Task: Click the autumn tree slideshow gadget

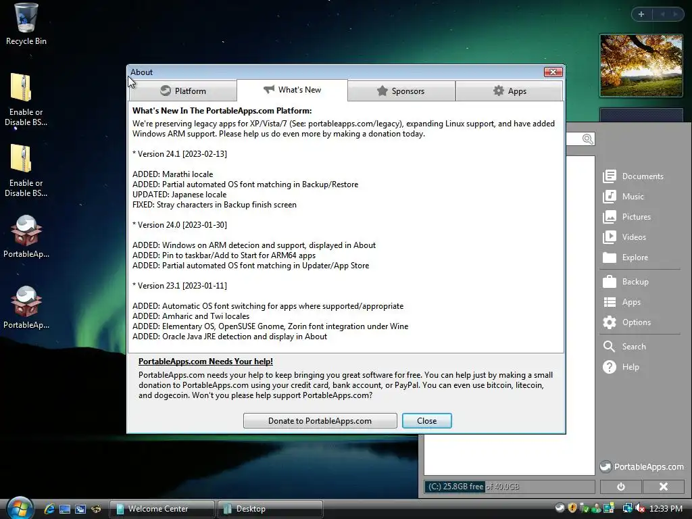Action: (641, 66)
